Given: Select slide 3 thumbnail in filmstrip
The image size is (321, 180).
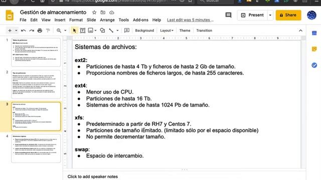Looking at the screenshot, I should pyautogui.click(x=36, y=116).
